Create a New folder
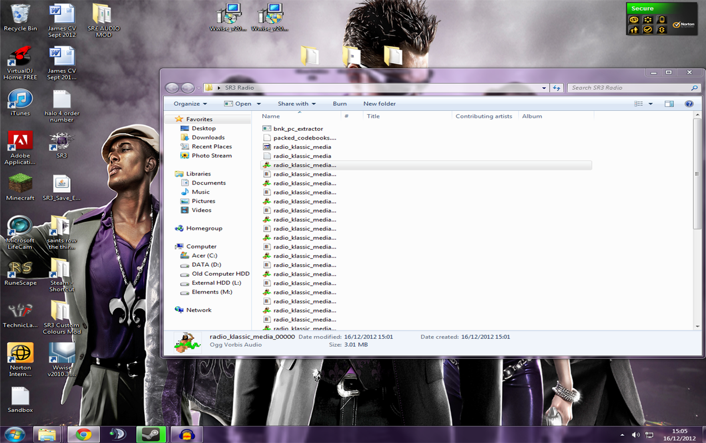Image resolution: width=706 pixels, height=443 pixels. tap(379, 104)
